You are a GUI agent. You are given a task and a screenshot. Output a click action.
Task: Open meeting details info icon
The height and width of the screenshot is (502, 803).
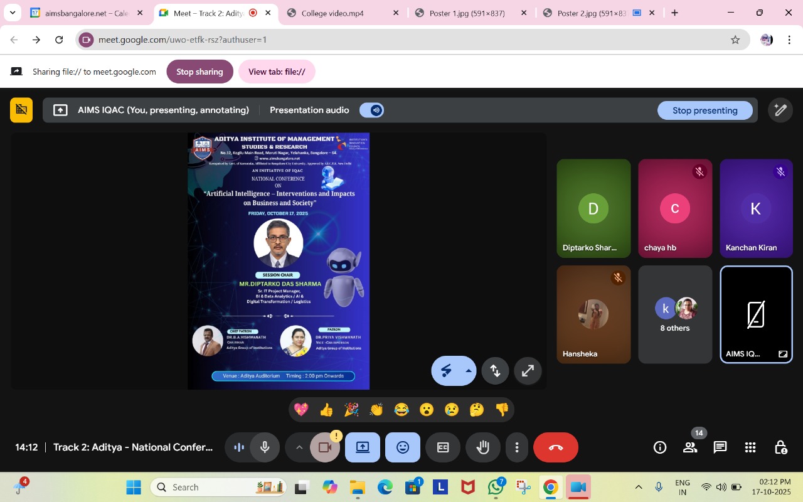660,447
